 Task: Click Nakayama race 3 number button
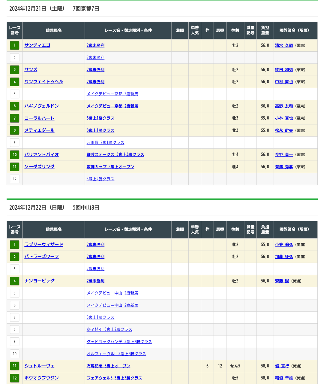tap(15, 269)
